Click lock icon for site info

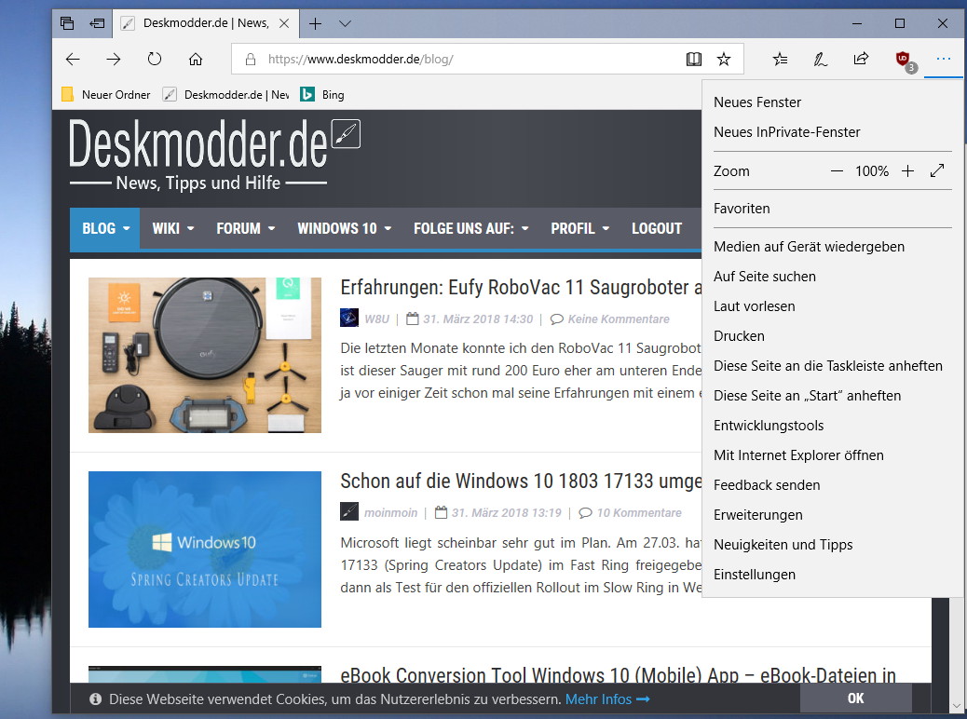pos(251,60)
